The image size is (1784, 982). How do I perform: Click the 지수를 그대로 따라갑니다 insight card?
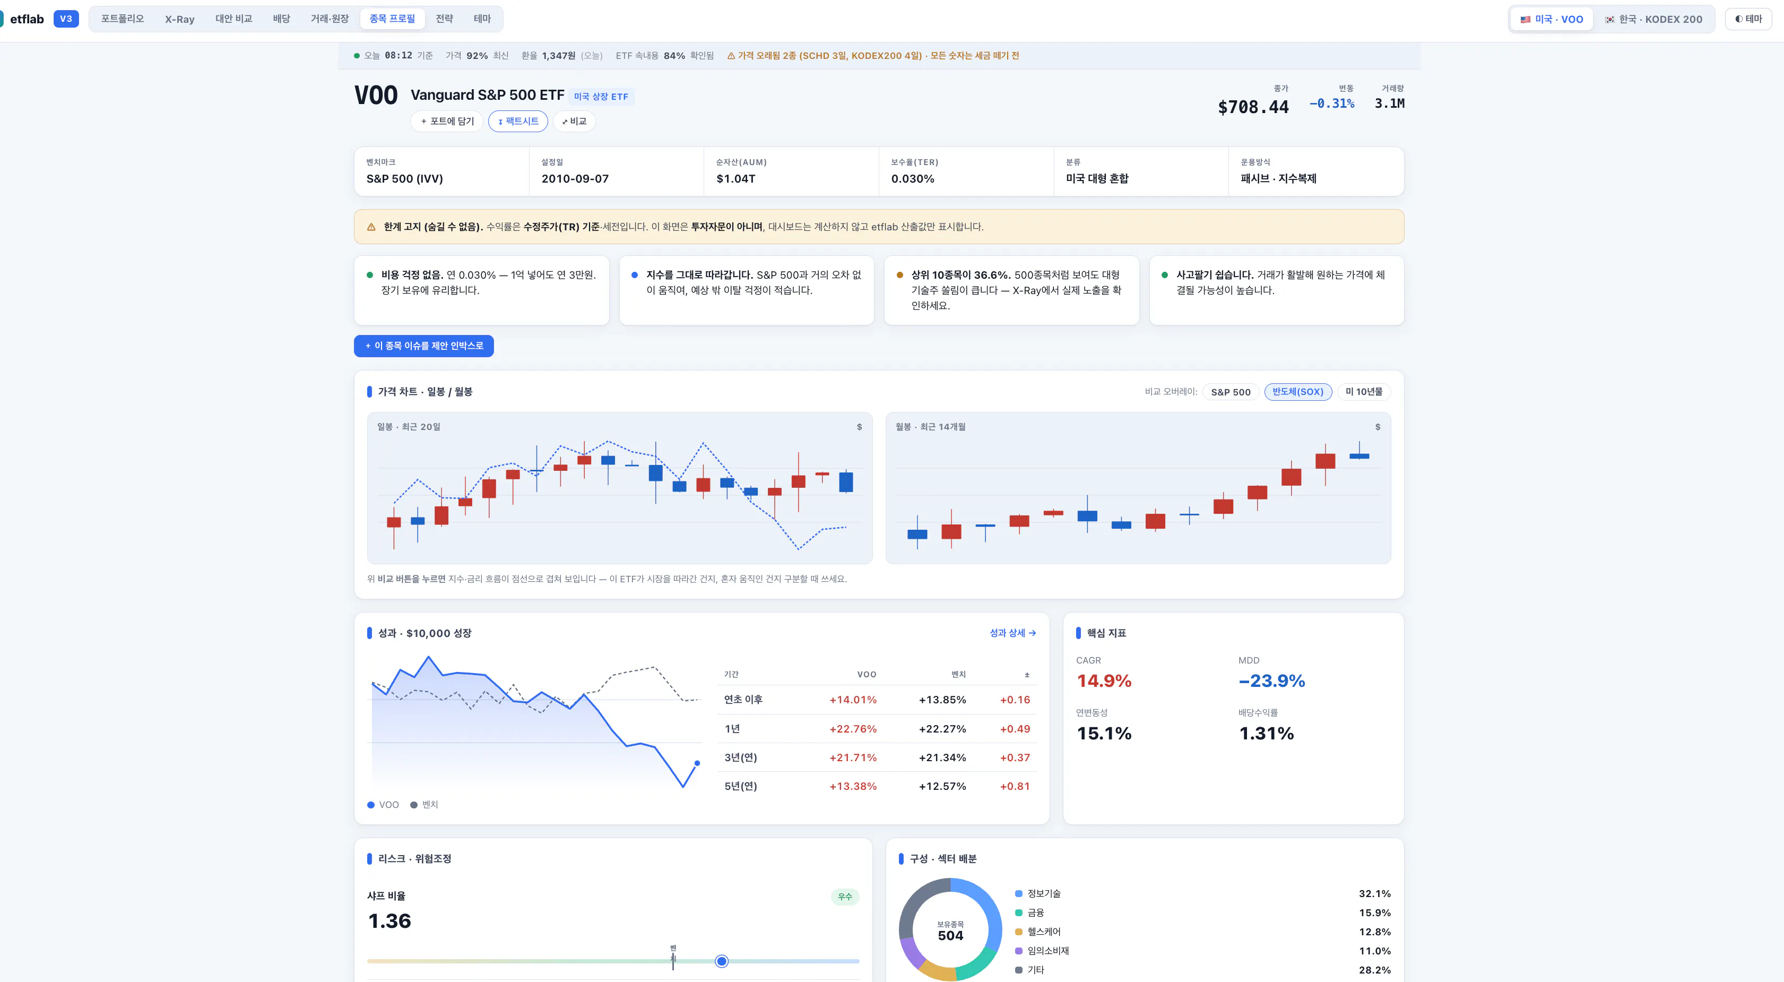click(x=747, y=290)
